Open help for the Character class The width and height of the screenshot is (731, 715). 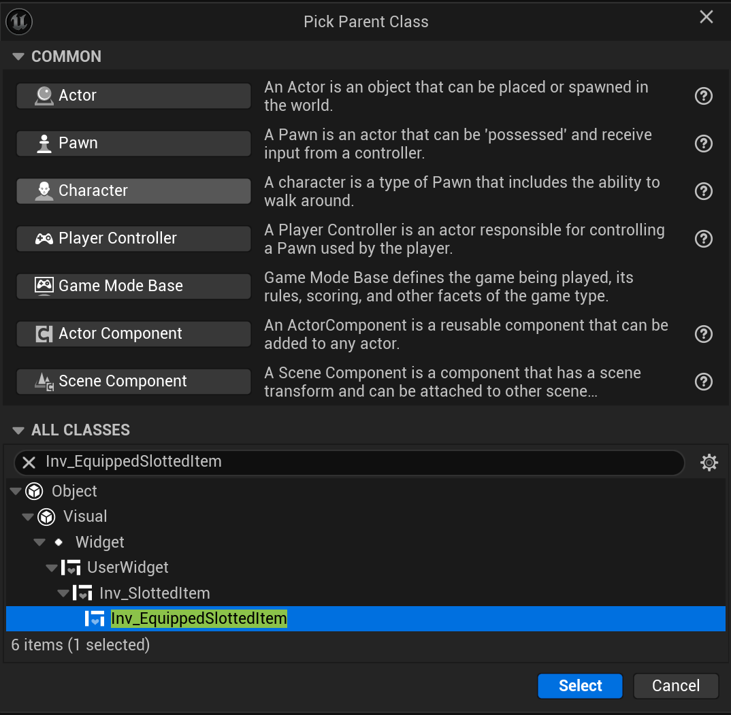tap(703, 191)
